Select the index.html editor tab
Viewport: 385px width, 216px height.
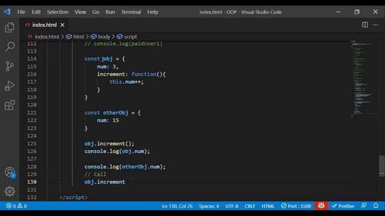point(44,25)
